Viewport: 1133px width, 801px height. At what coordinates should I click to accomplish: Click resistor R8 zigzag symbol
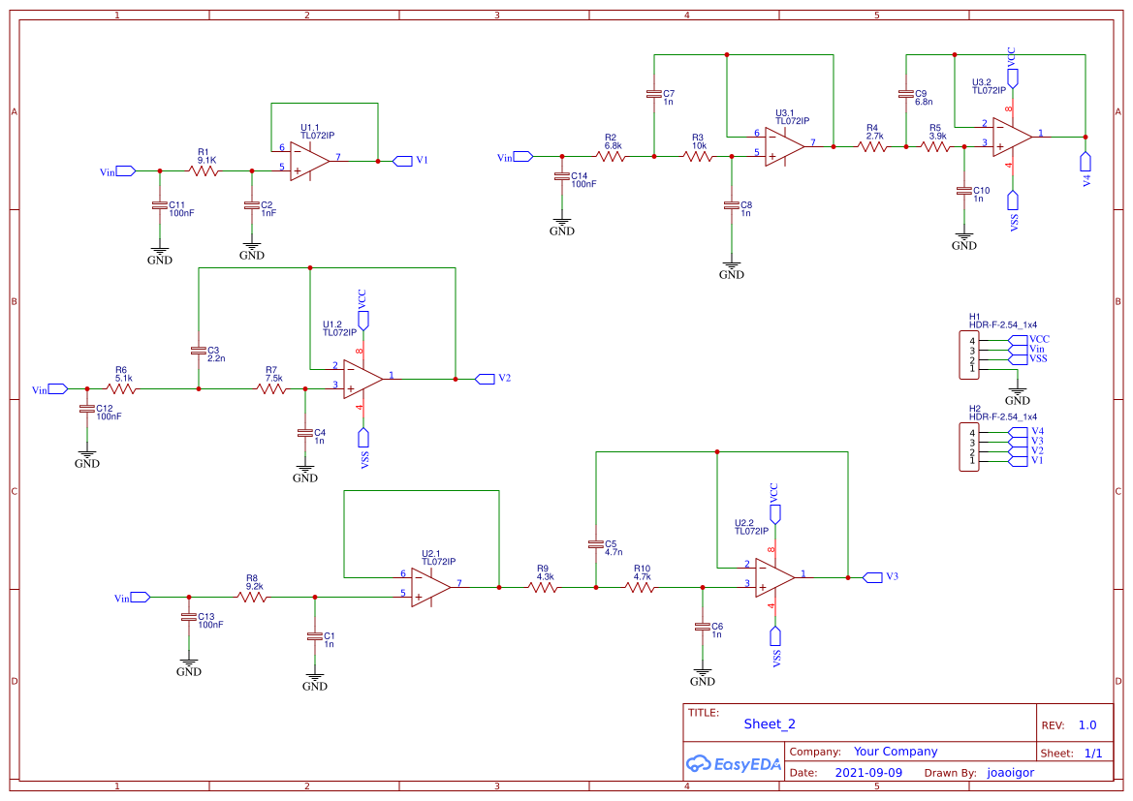pyautogui.click(x=252, y=597)
